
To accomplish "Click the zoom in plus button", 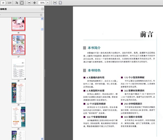I will pos(35,3).
